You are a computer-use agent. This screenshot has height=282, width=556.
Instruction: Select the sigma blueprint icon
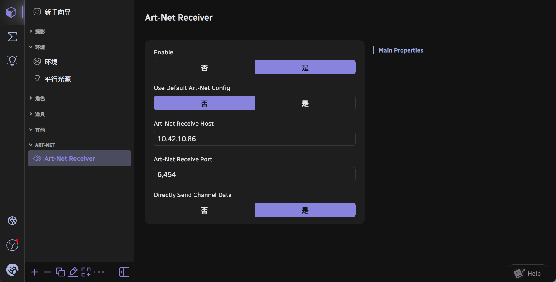click(x=12, y=37)
